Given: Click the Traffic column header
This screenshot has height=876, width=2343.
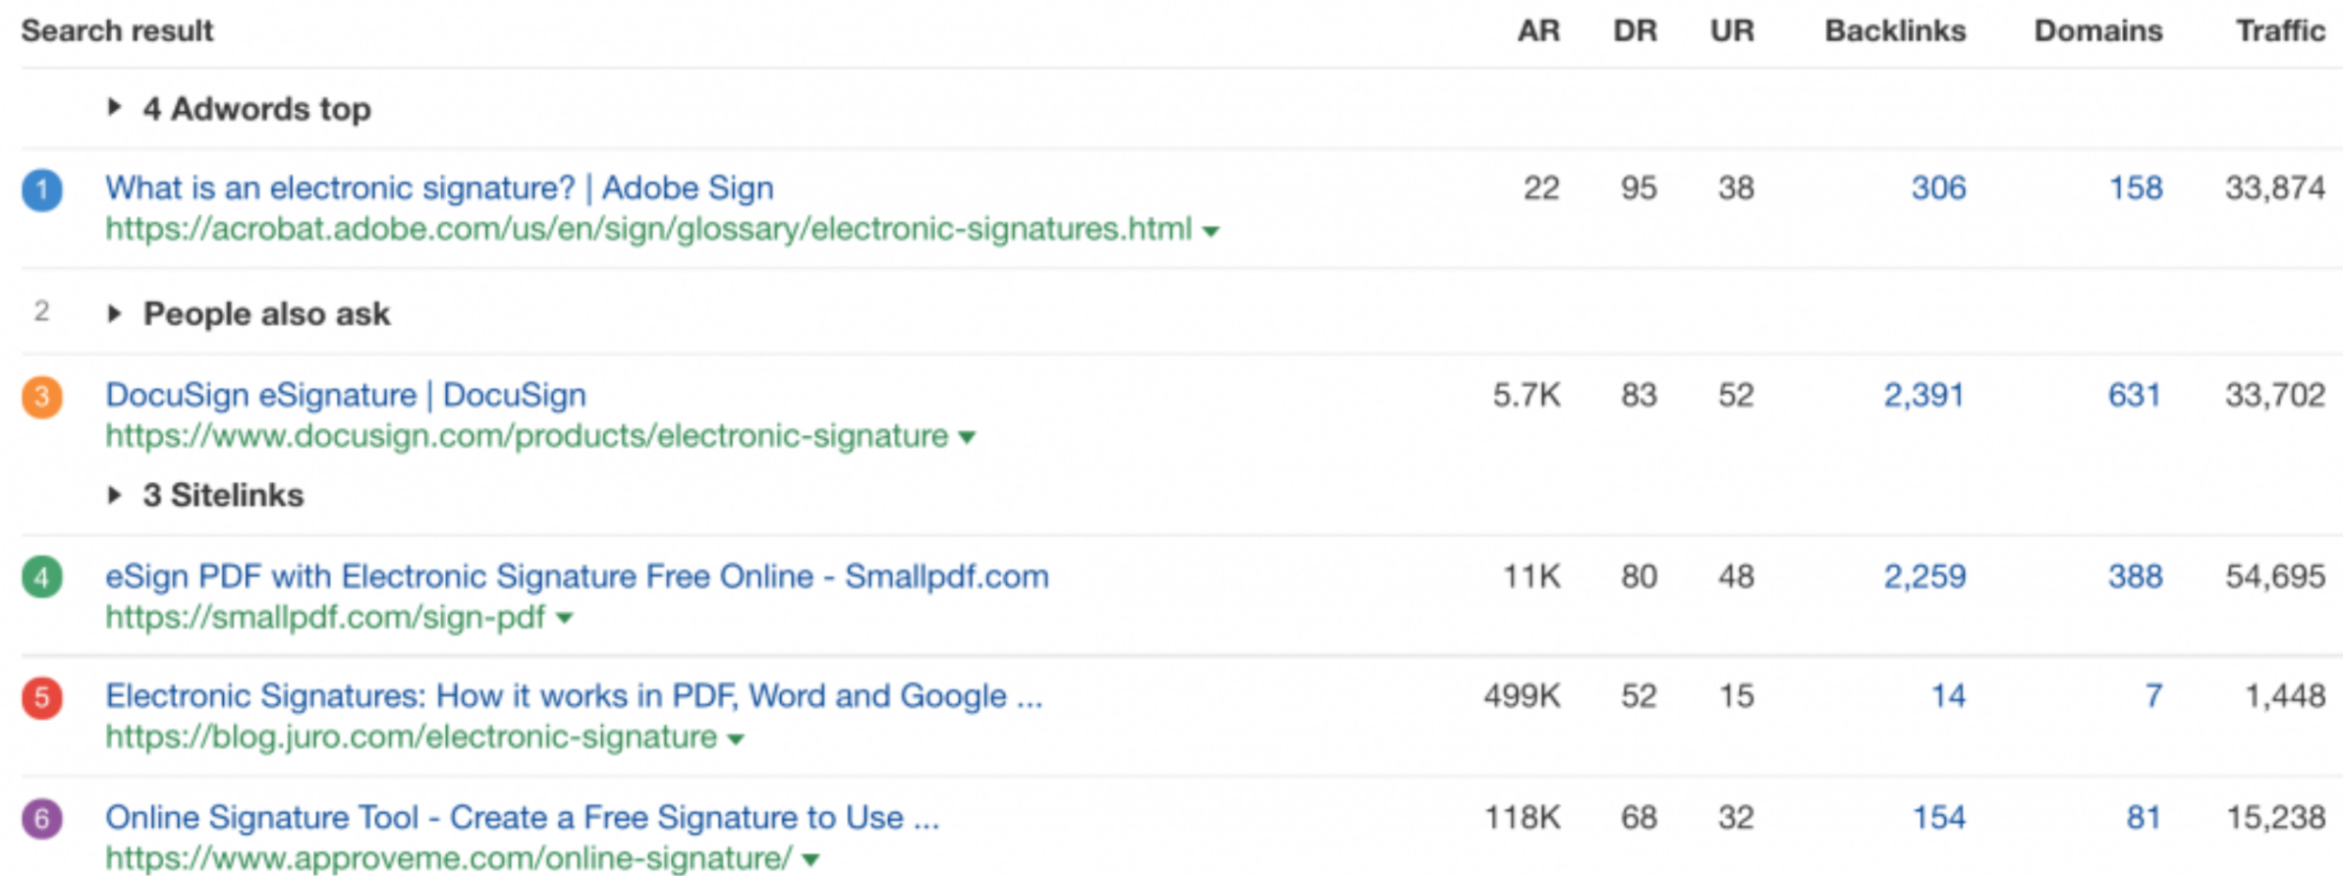Looking at the screenshot, I should coord(2280,31).
